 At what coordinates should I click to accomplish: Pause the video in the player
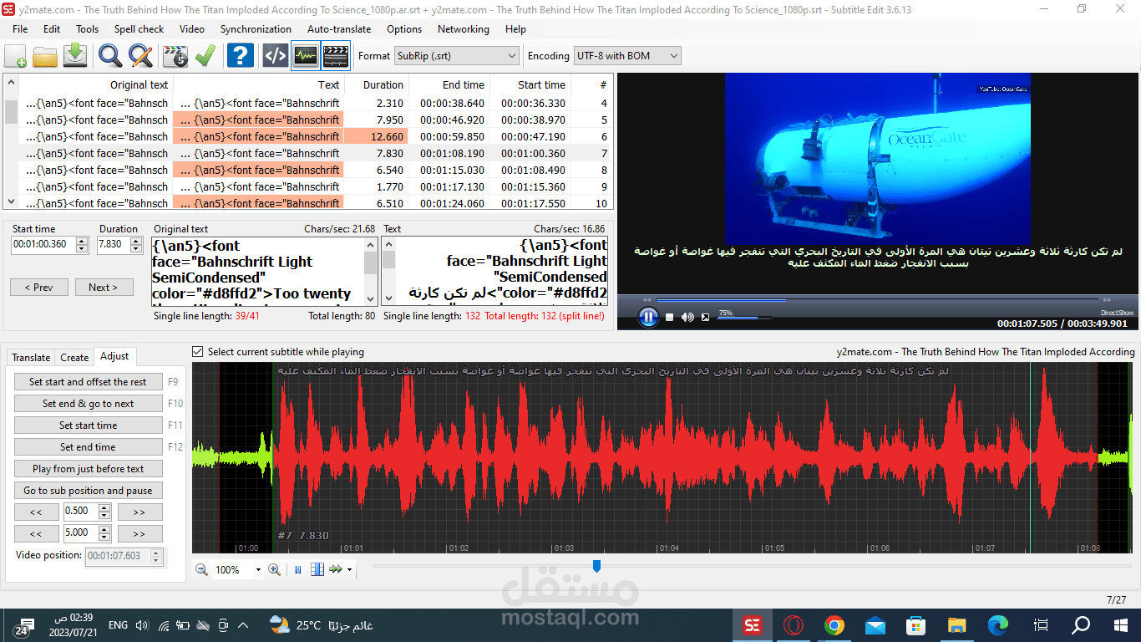tap(648, 317)
